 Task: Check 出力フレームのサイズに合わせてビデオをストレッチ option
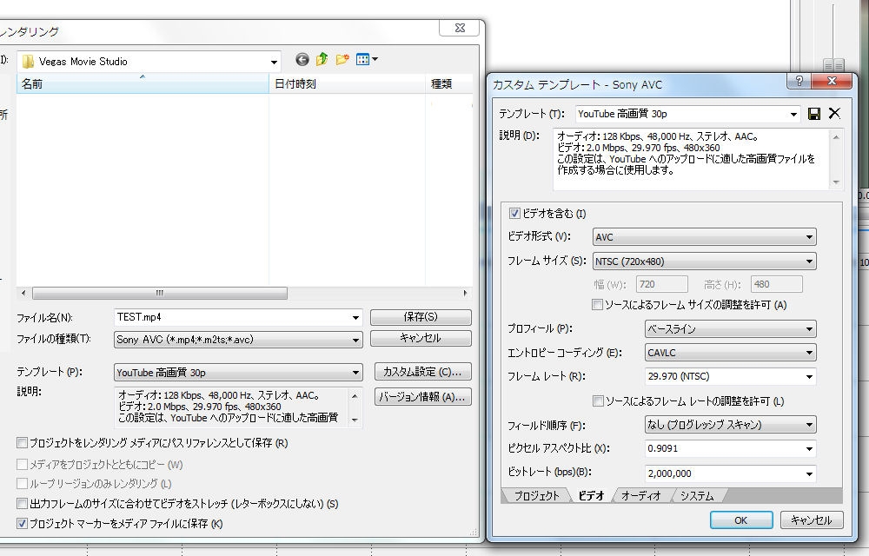pos(22,503)
